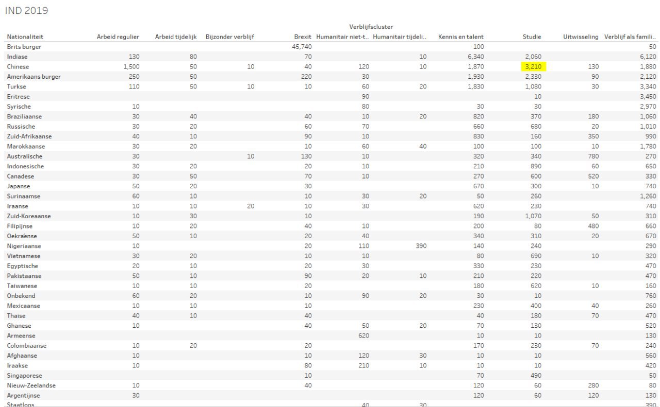The image size is (660, 407).
Task: Select the 350 Uitwisseling value for Zuid-Afrikaanse
Action: 593,136
